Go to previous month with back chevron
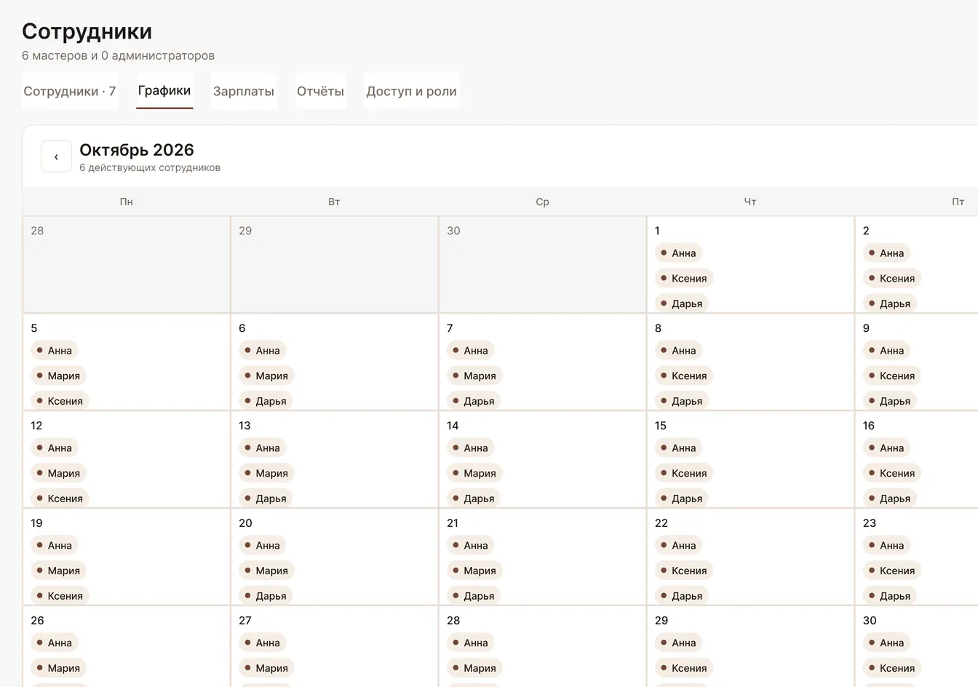The width and height of the screenshot is (978, 687). [56, 156]
